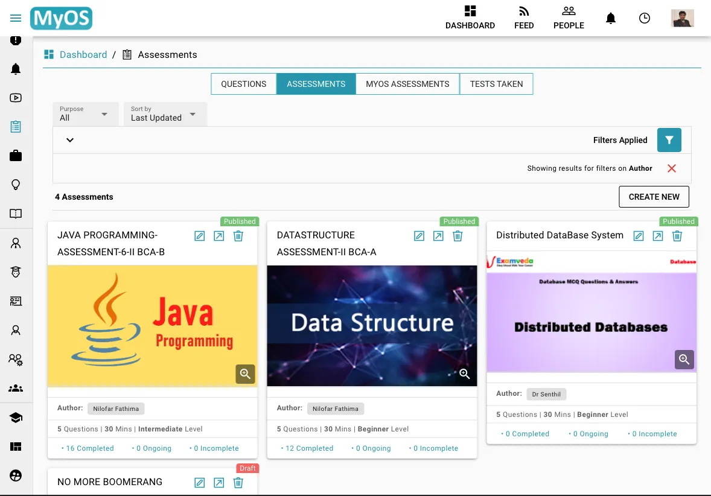Open the hamburger menu

[x=16, y=18]
